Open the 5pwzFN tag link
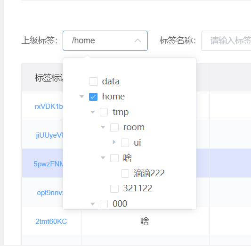The height and width of the screenshot is (246, 251). [x=49, y=164]
